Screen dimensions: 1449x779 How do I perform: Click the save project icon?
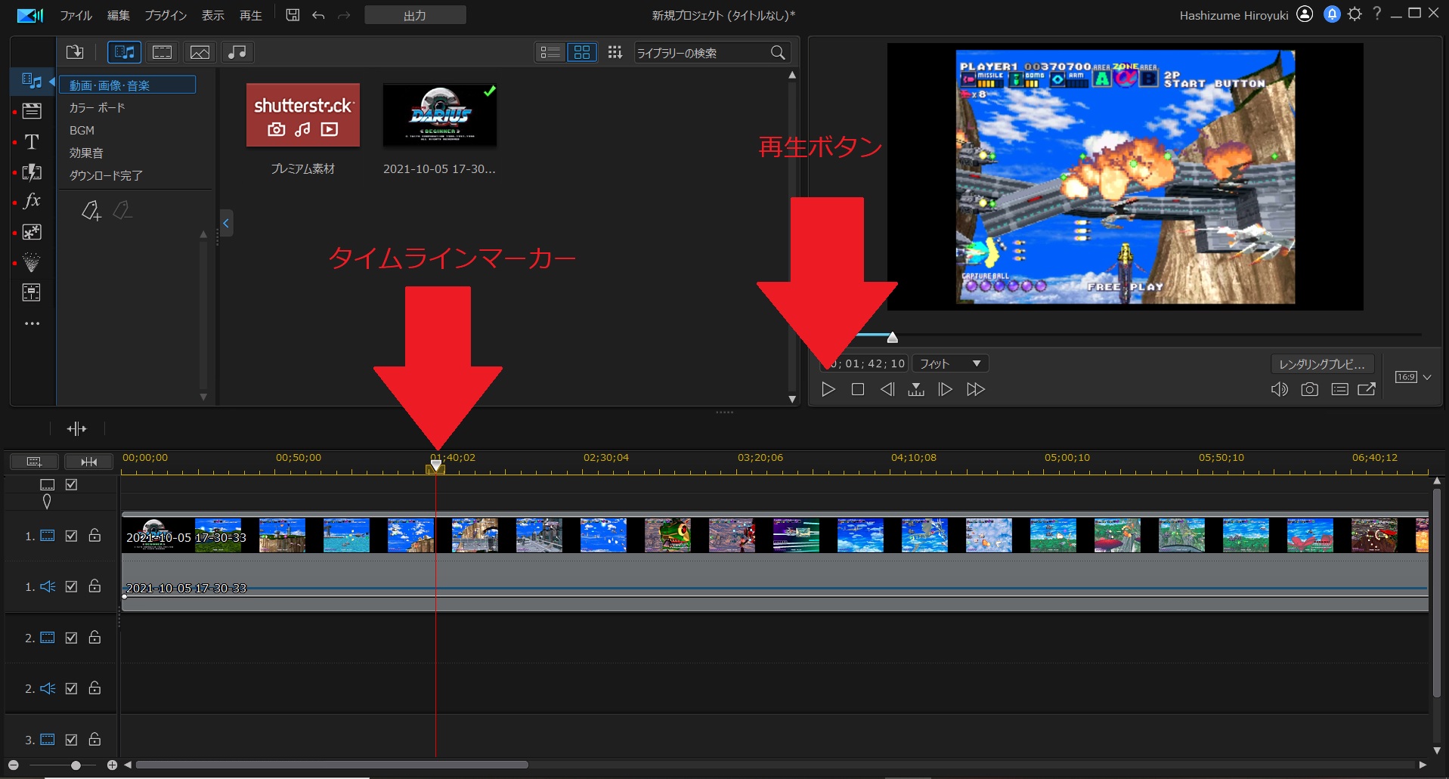[x=293, y=15]
